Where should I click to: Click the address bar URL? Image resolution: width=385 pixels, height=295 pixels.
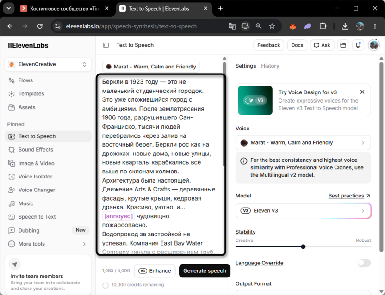[131, 26]
